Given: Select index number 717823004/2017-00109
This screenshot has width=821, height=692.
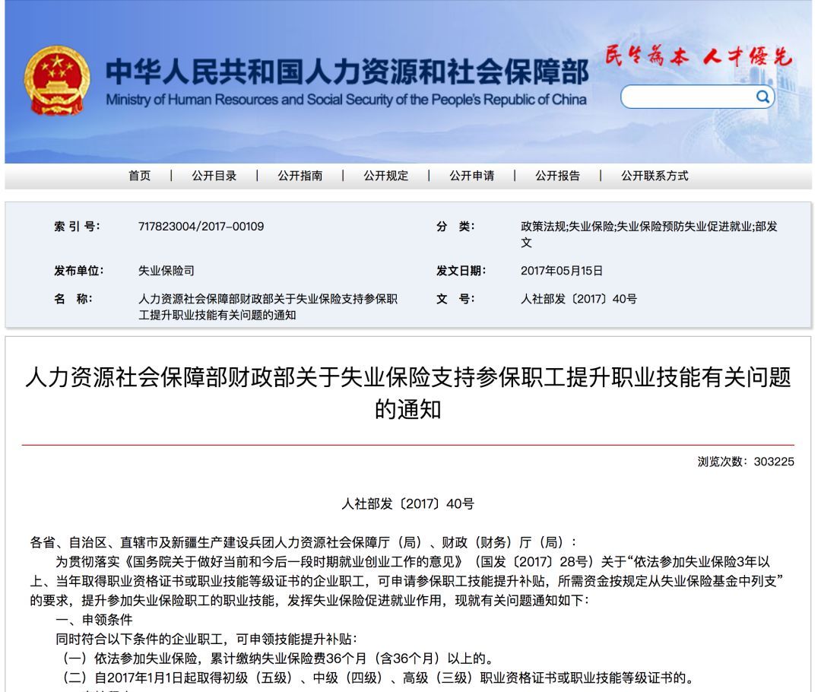Looking at the screenshot, I should click(201, 227).
